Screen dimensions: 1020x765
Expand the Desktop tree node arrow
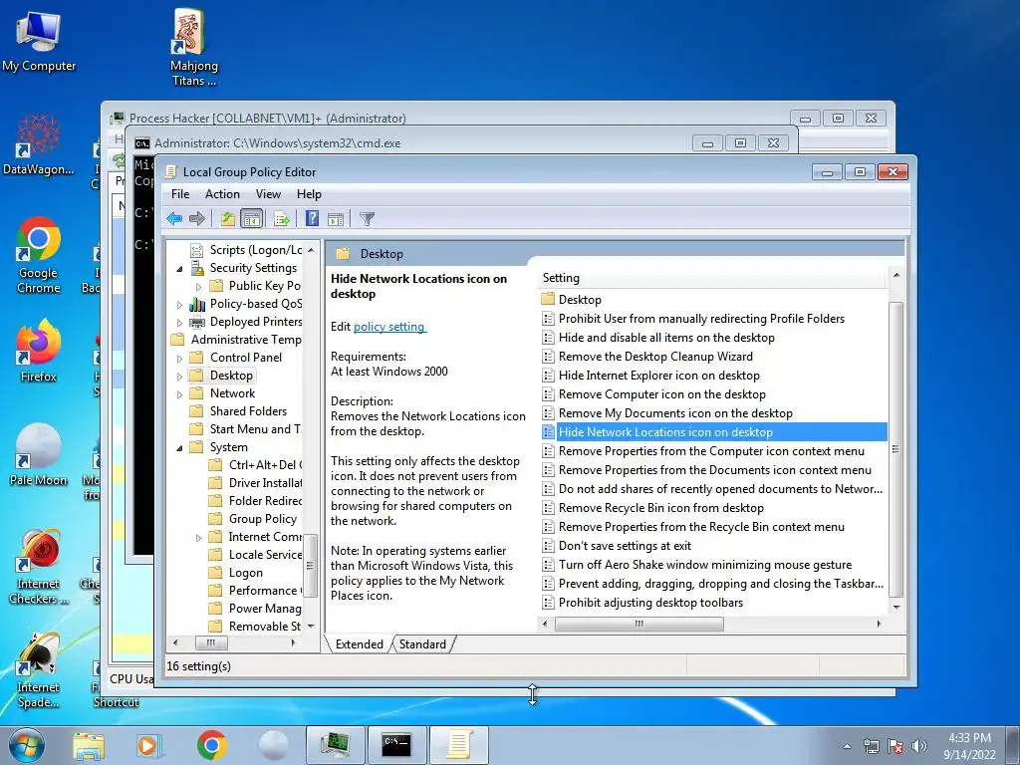click(x=179, y=376)
